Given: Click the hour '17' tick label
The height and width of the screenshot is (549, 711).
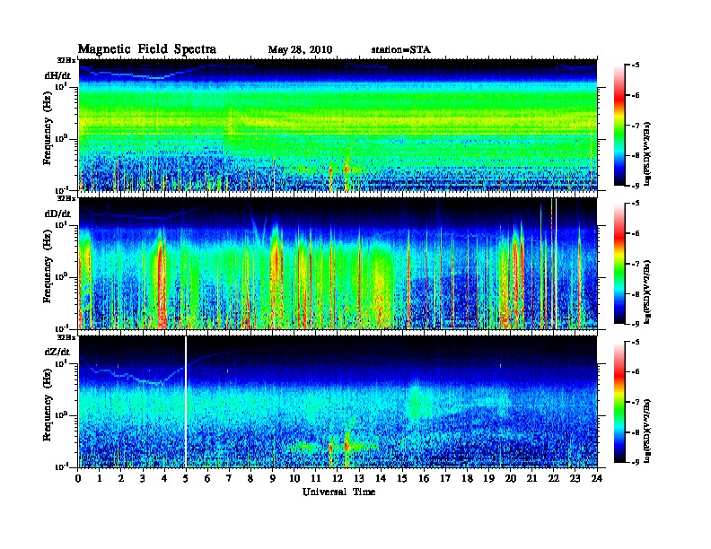Looking at the screenshot, I should tap(446, 479).
